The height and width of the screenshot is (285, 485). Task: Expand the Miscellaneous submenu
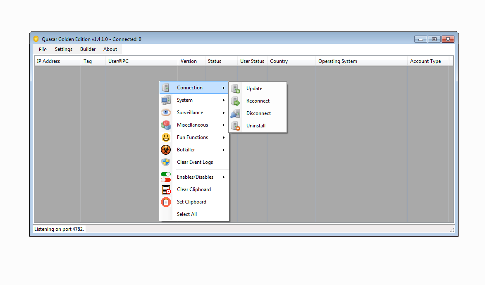point(224,125)
